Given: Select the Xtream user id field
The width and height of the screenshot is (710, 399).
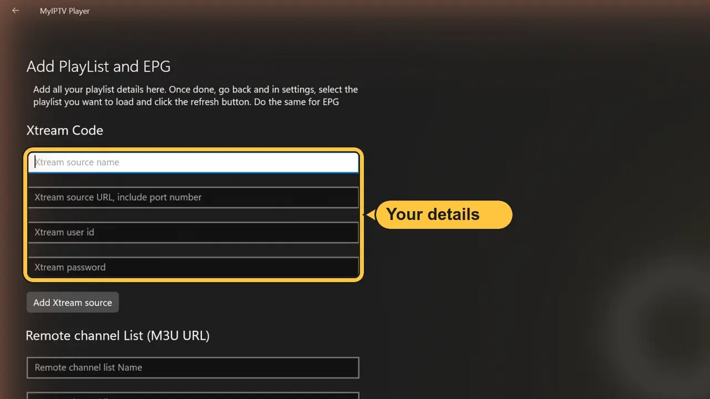Looking at the screenshot, I should [193, 232].
